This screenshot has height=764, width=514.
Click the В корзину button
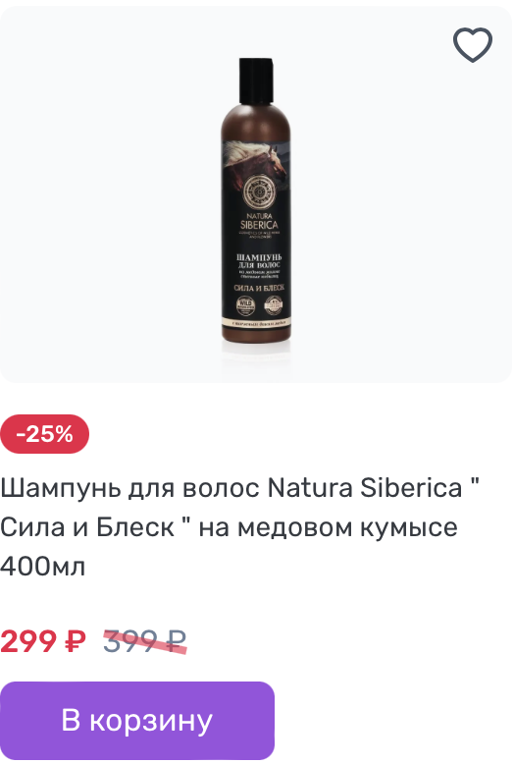pos(136,720)
